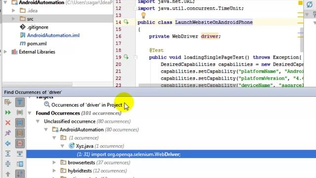Toggle the orange folder grouping icon
This screenshot has height=178, width=316.
tap(20, 133)
